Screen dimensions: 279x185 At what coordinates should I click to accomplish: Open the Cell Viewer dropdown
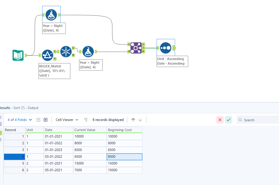(67, 120)
